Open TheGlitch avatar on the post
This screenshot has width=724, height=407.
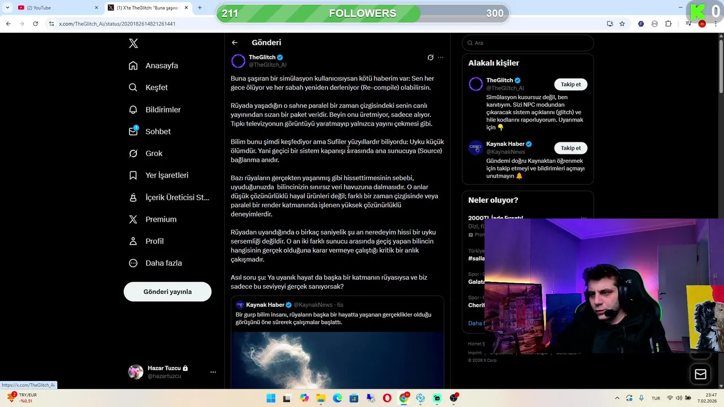238,60
